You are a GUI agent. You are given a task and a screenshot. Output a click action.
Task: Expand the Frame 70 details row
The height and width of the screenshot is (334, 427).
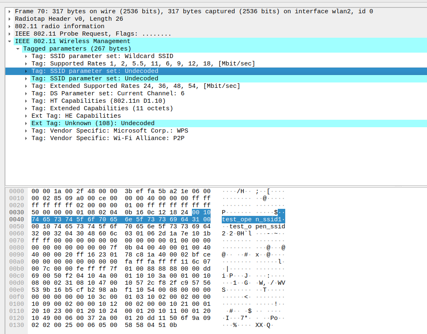pyautogui.click(x=10, y=12)
